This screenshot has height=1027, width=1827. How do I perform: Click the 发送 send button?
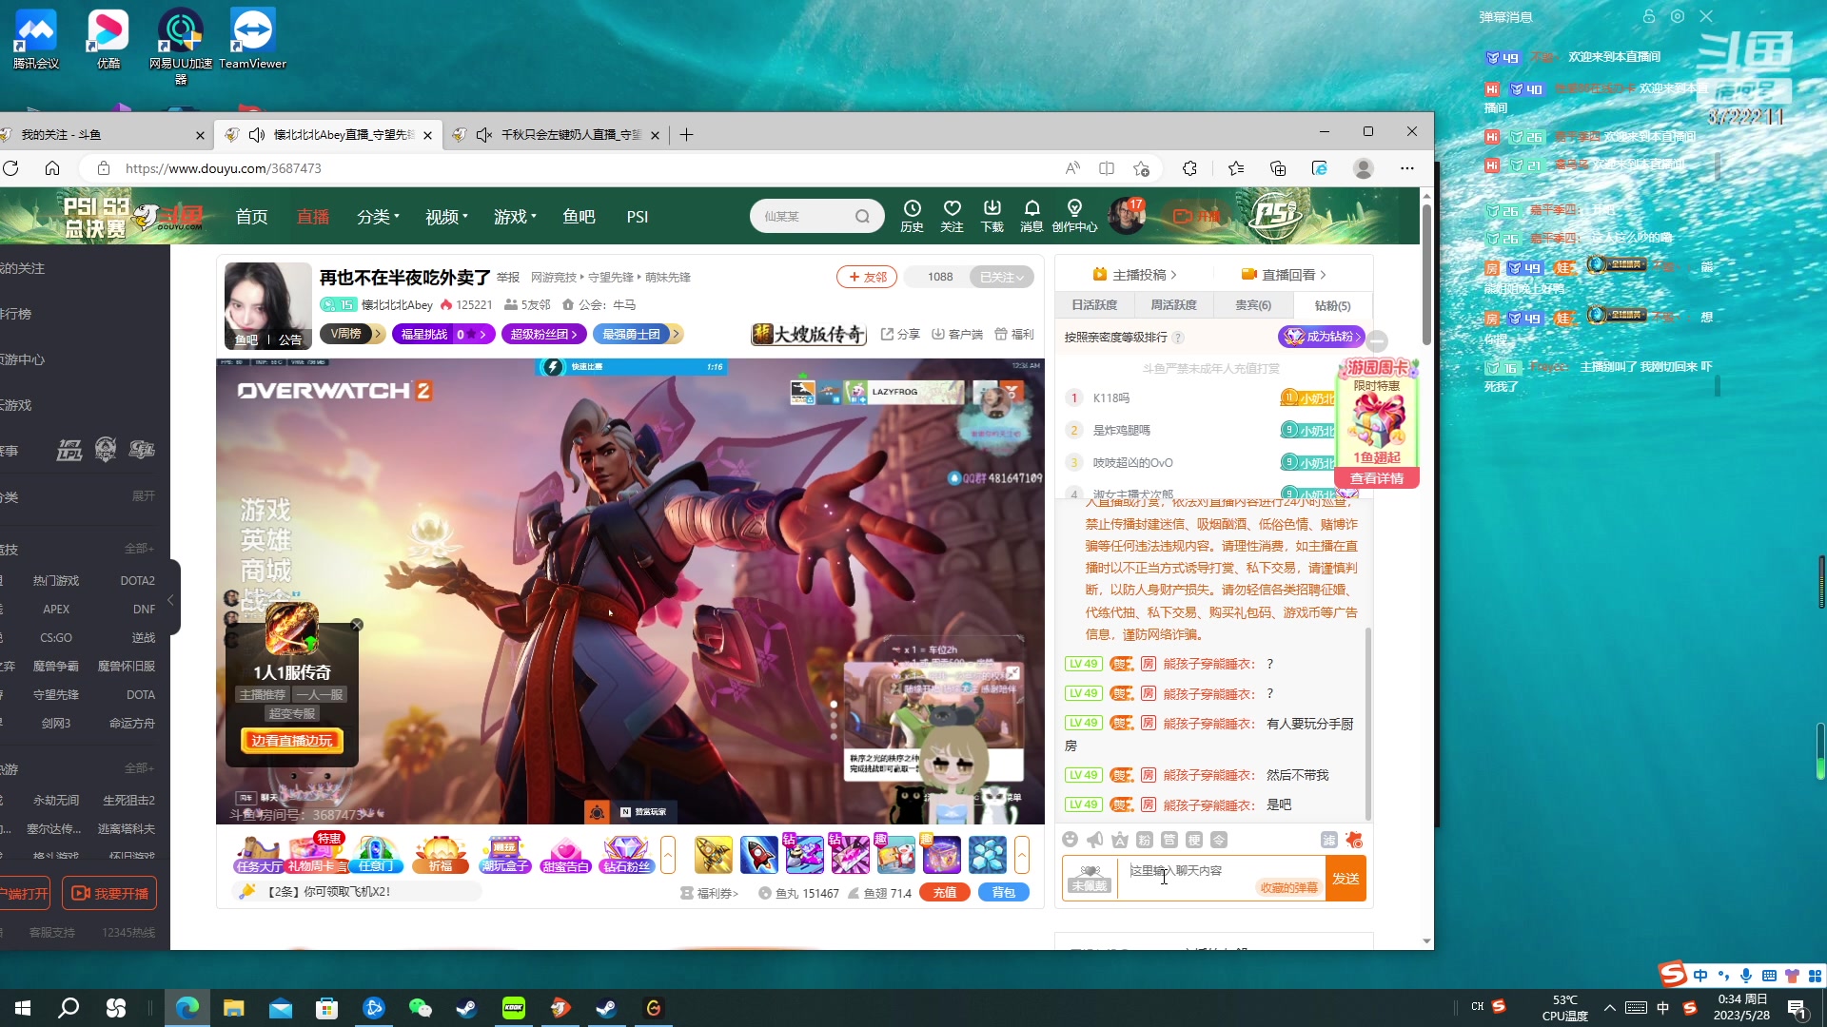pos(1346,878)
